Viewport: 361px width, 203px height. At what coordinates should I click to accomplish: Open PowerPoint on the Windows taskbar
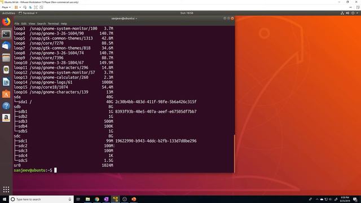point(134,199)
